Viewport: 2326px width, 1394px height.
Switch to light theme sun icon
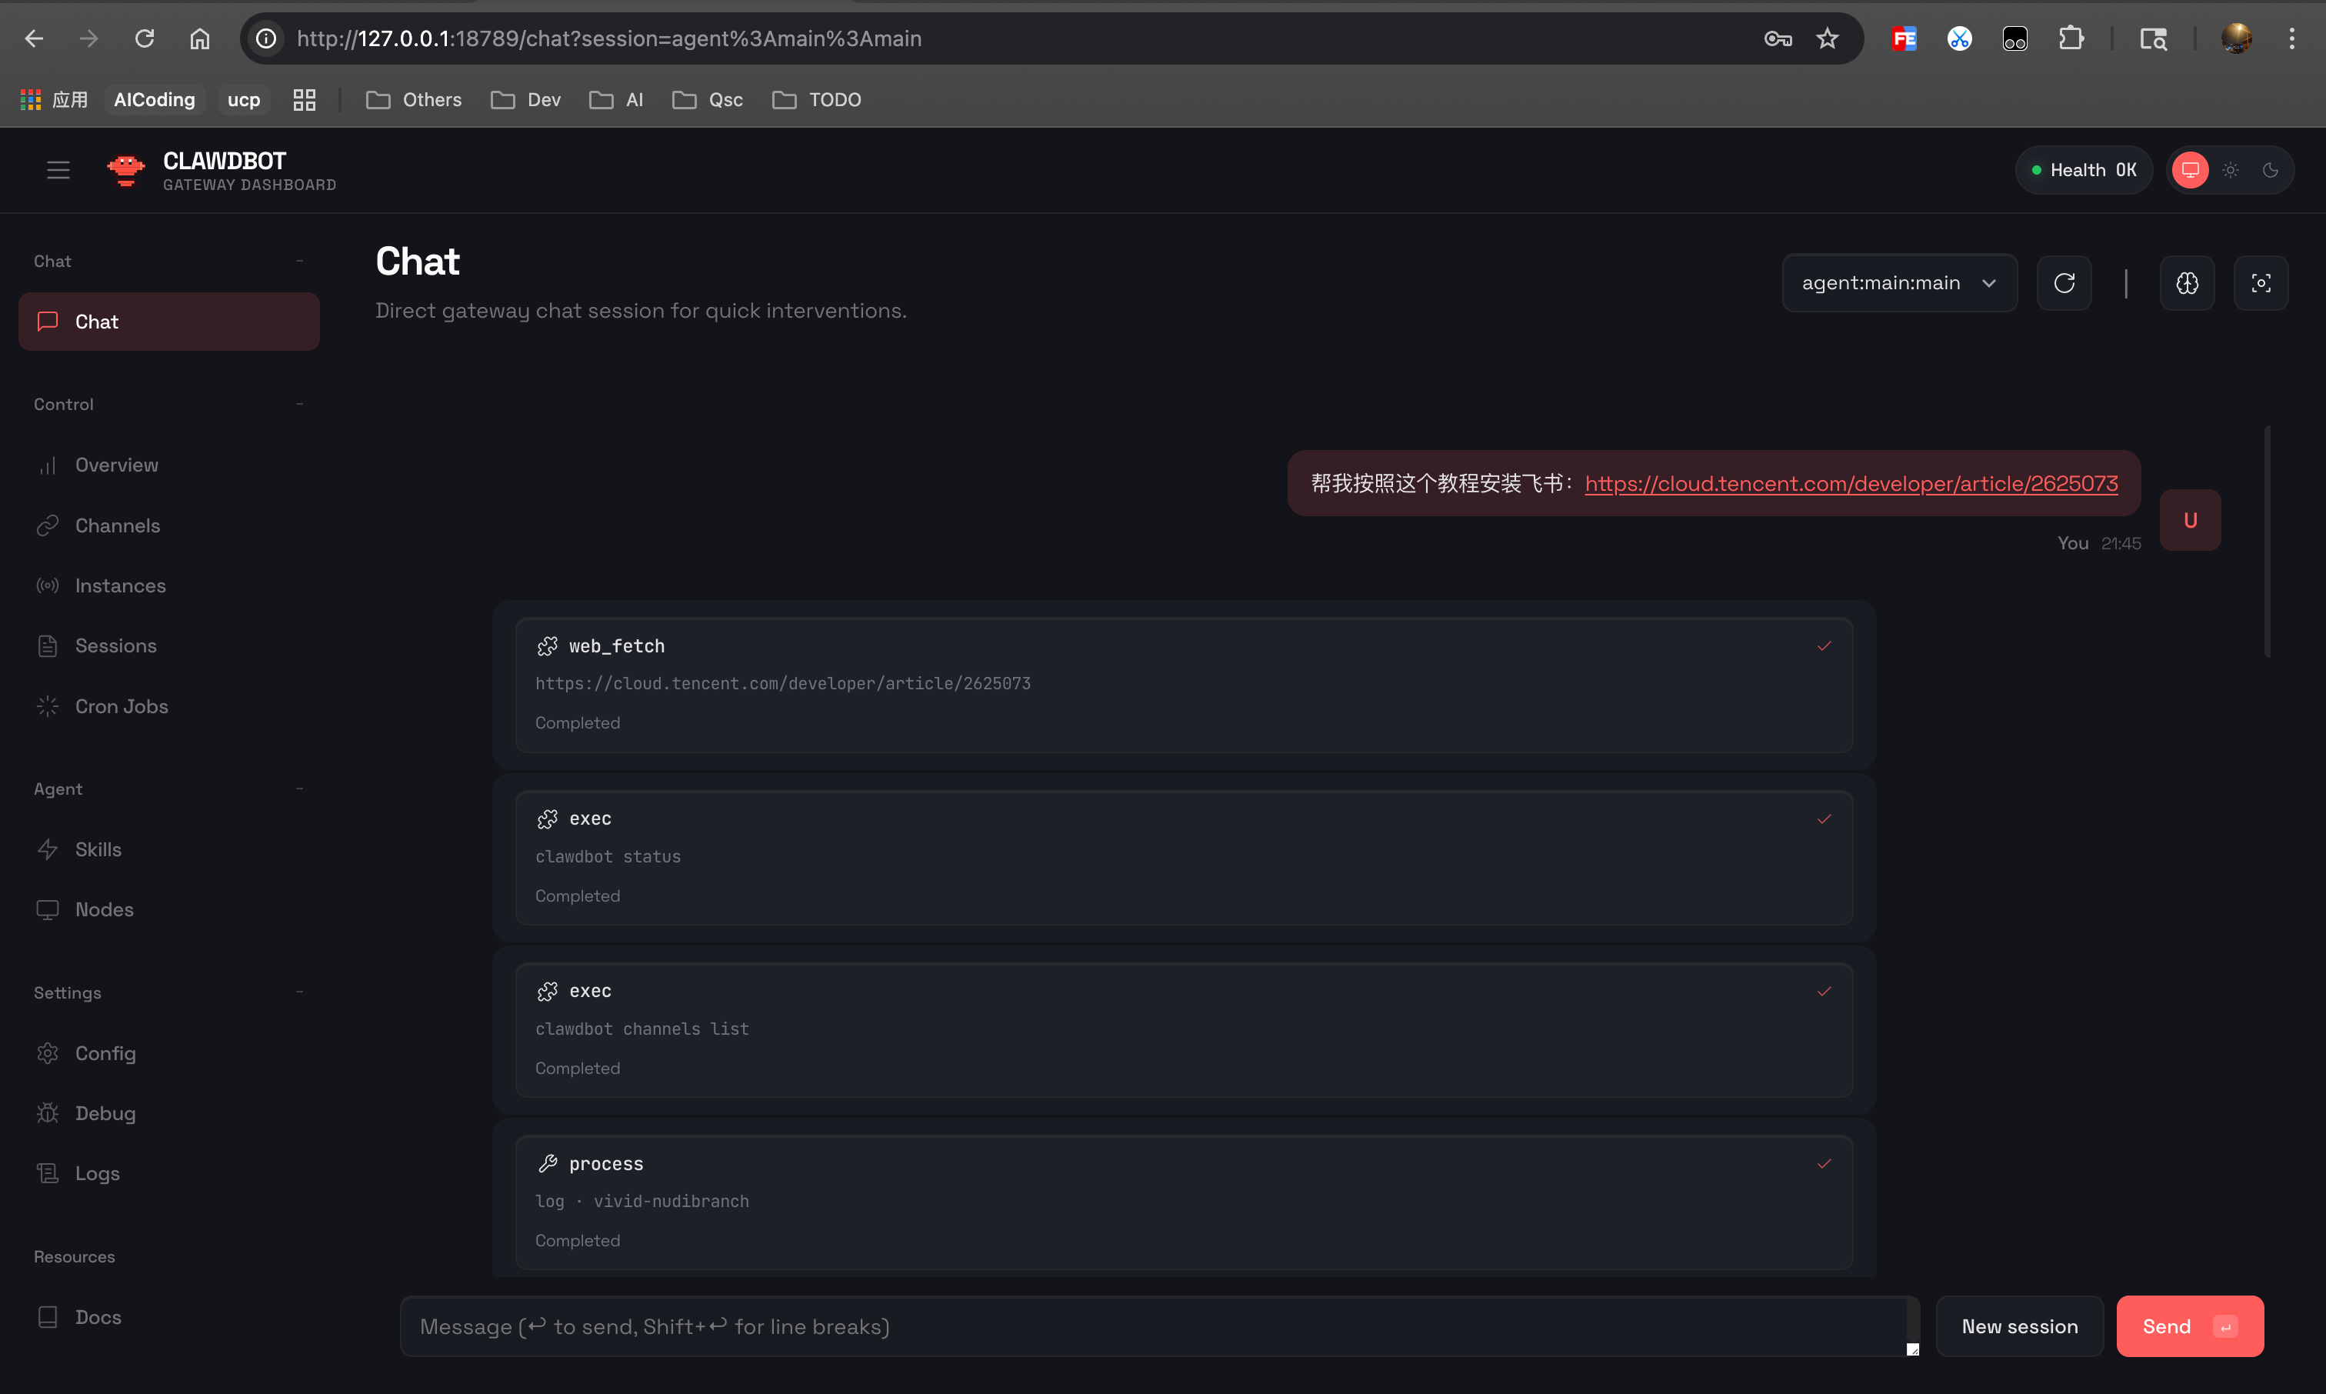click(x=2230, y=170)
